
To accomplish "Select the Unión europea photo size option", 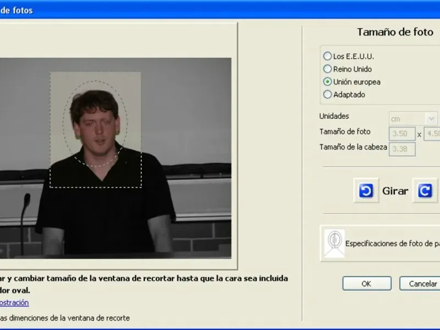I will pos(352,81).
